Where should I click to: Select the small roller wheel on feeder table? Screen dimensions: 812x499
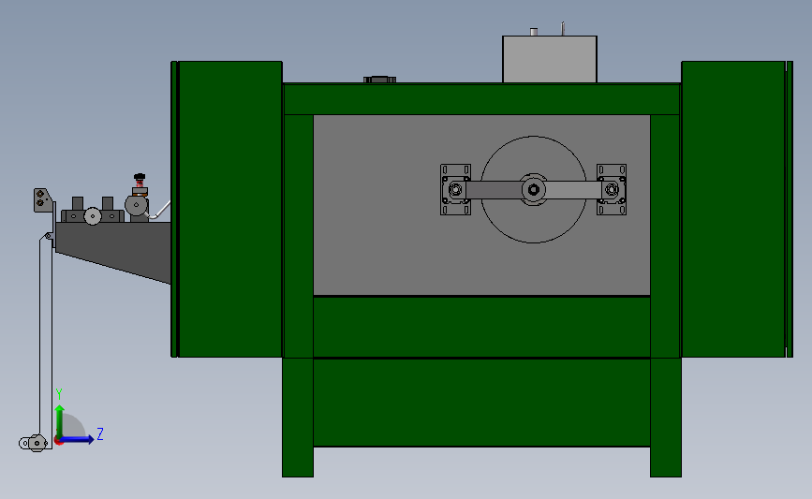tap(93, 216)
